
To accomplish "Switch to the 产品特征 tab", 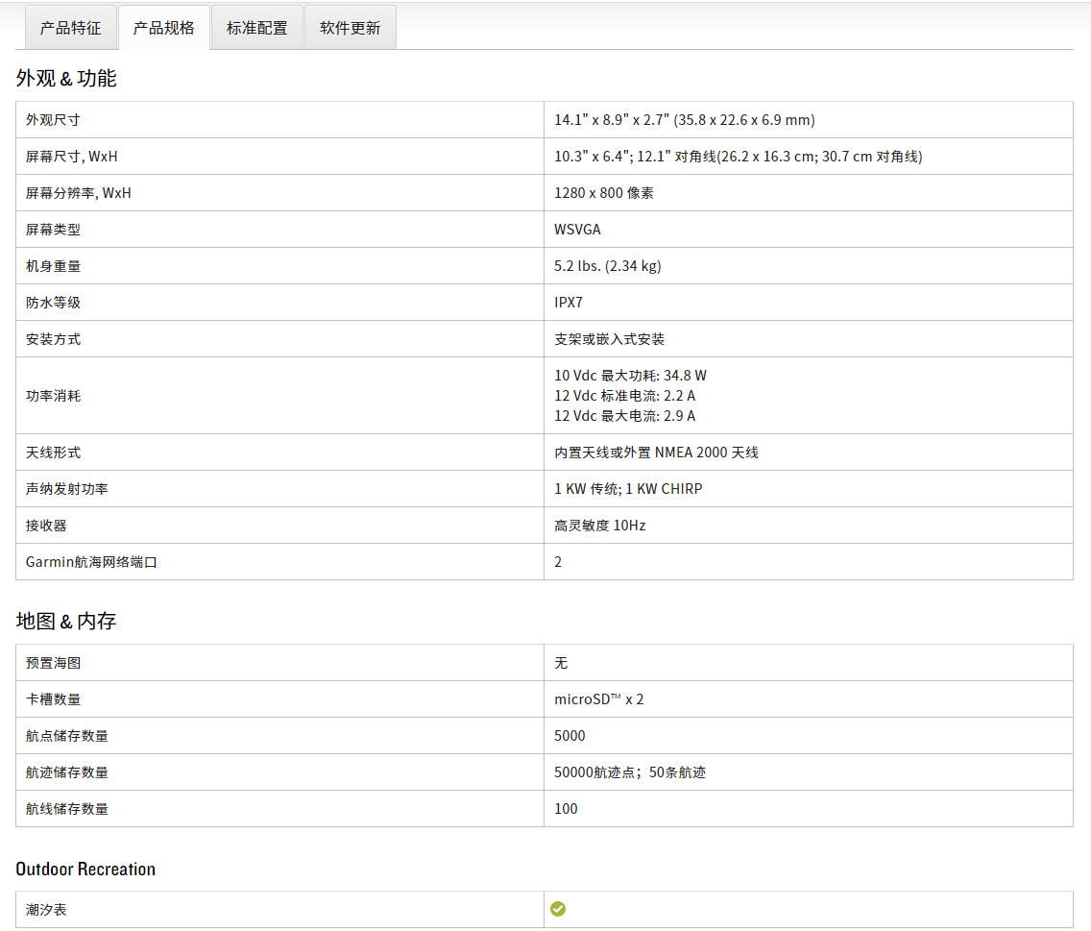I will [x=70, y=28].
